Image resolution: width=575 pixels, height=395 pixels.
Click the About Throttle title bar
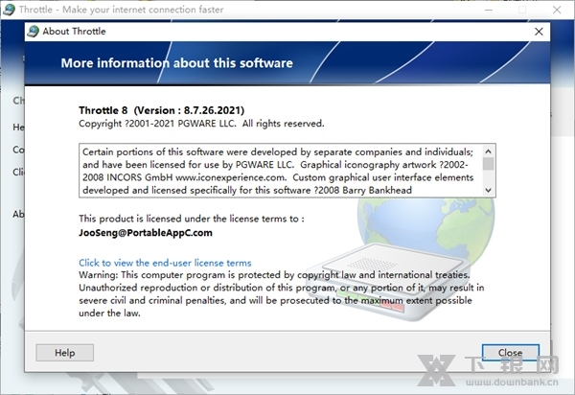pos(287,31)
